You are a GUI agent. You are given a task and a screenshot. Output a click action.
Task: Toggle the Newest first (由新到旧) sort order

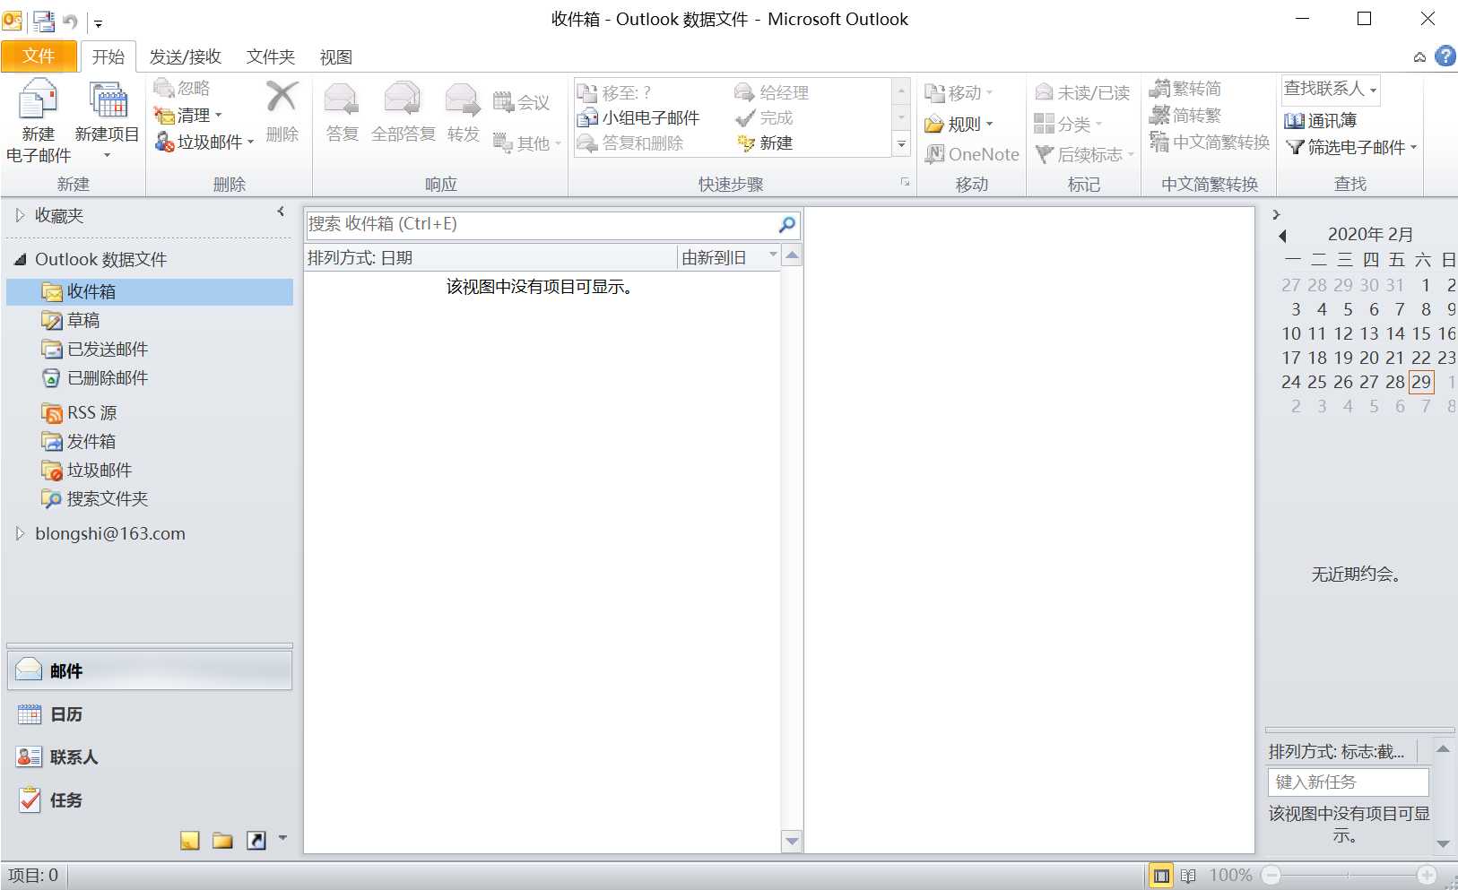coord(728,258)
